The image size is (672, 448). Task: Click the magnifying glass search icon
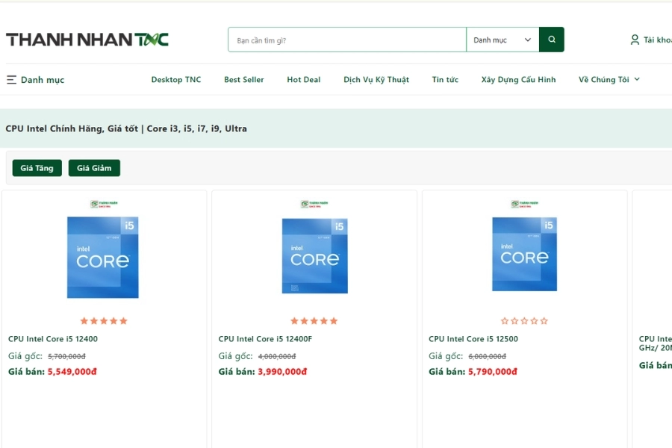551,39
